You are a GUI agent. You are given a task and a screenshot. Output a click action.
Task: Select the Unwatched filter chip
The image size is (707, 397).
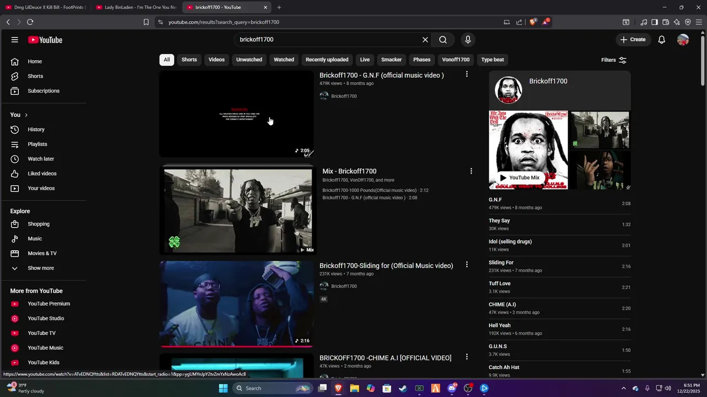click(249, 60)
